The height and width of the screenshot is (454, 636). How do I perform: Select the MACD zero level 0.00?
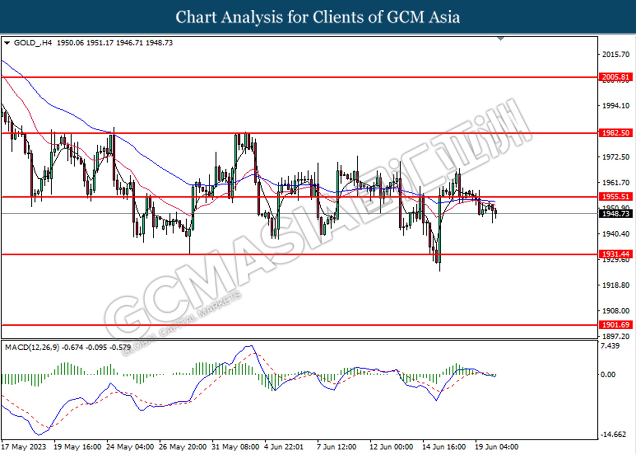[608, 375]
